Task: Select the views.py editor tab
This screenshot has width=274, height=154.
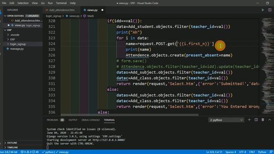Action: point(92,10)
